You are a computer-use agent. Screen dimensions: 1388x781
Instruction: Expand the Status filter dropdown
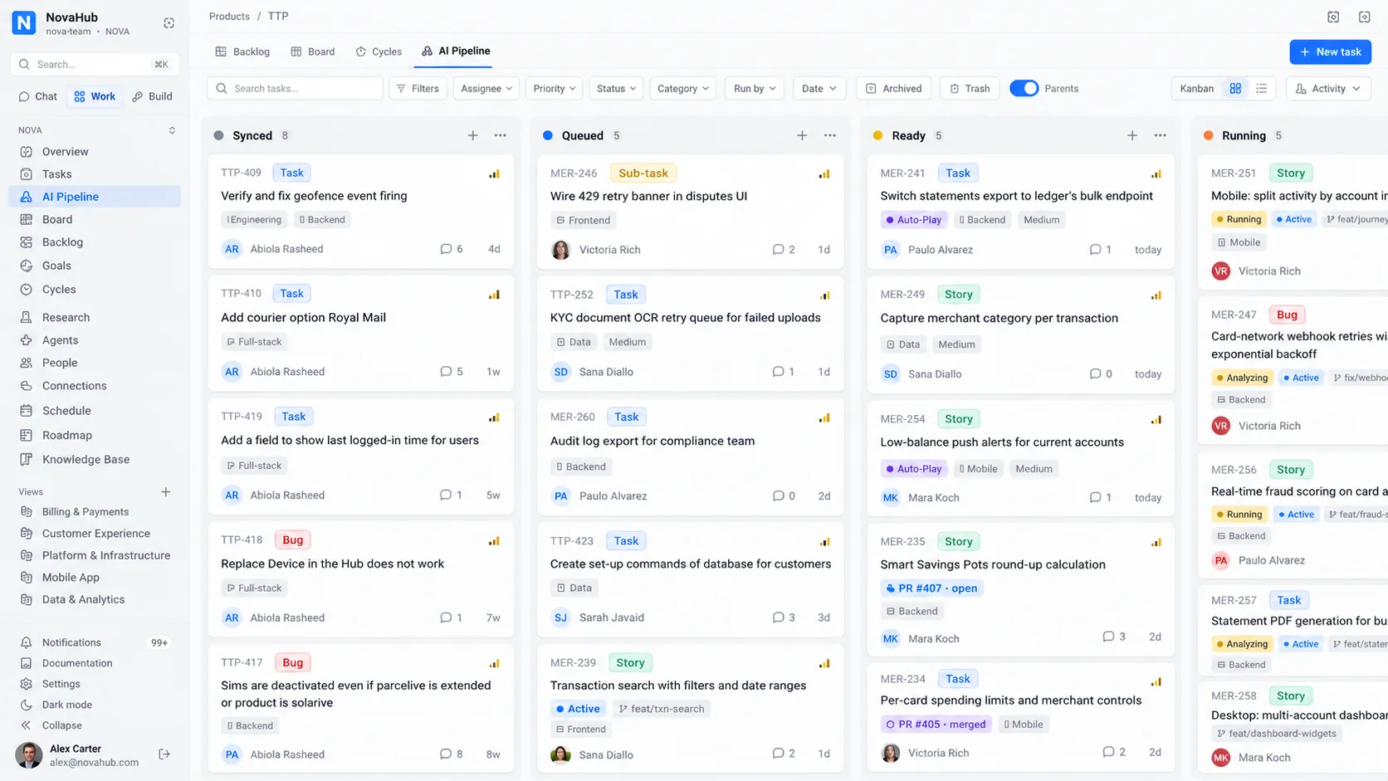(616, 89)
